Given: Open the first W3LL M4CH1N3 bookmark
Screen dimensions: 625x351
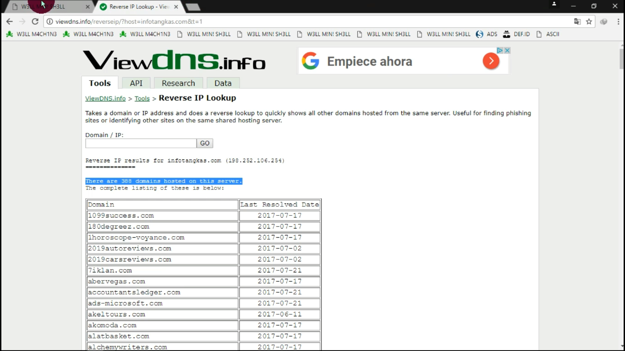Looking at the screenshot, I should [31, 34].
